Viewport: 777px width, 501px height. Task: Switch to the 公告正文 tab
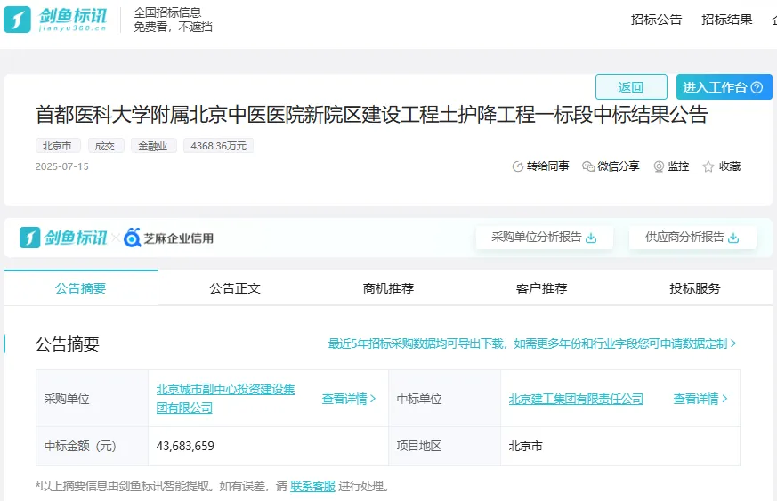pyautogui.click(x=235, y=288)
